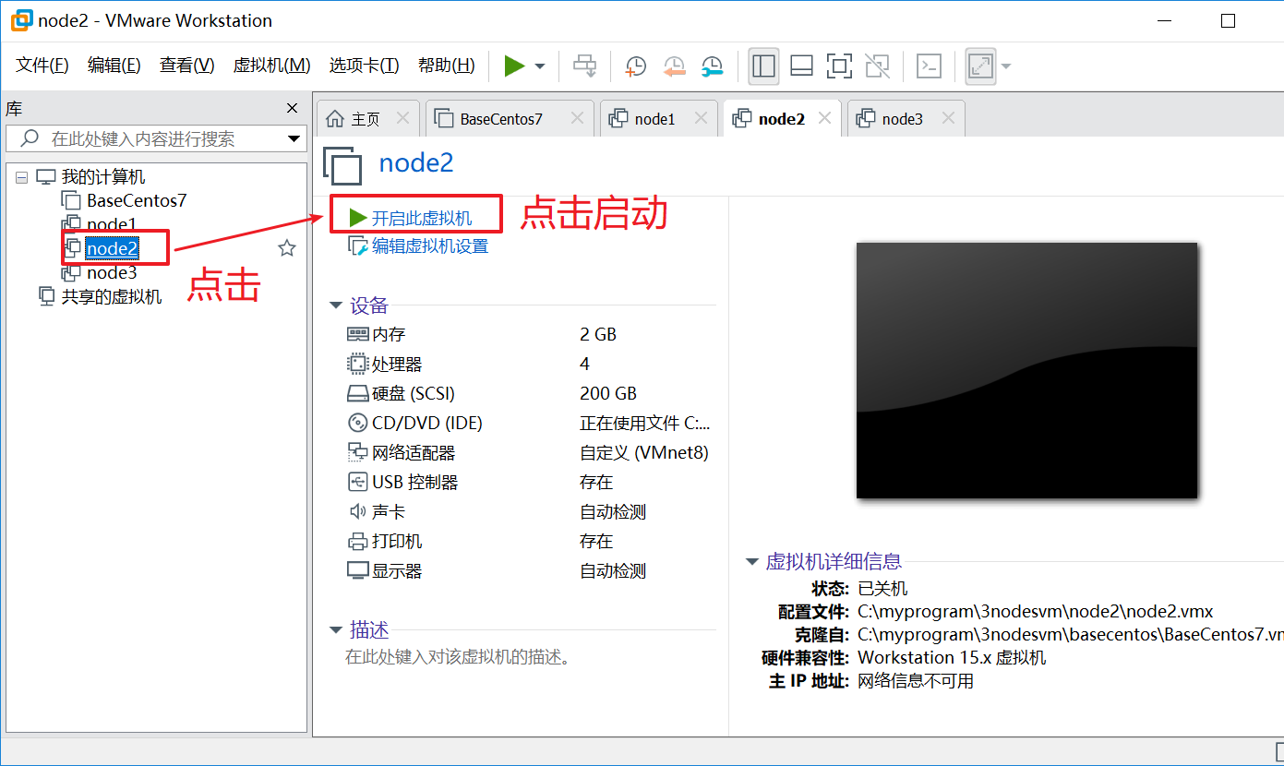Close the node2 tab

[x=825, y=118]
